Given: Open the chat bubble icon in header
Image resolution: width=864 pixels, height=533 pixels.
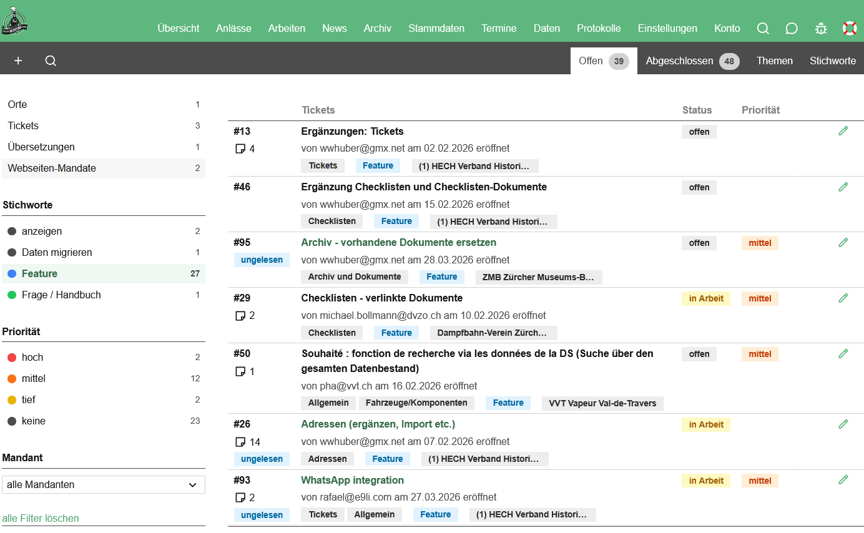Looking at the screenshot, I should [792, 28].
